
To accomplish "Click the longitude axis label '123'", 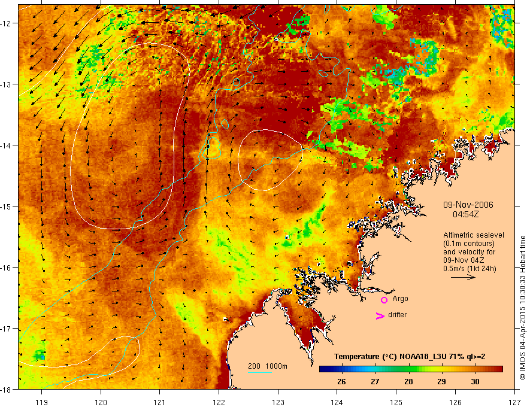I will (278, 402).
